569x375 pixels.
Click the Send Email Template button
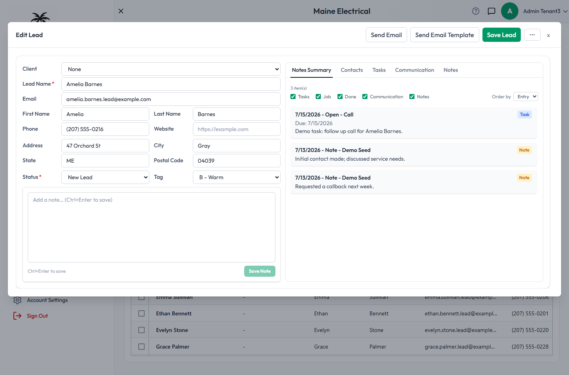coord(445,35)
